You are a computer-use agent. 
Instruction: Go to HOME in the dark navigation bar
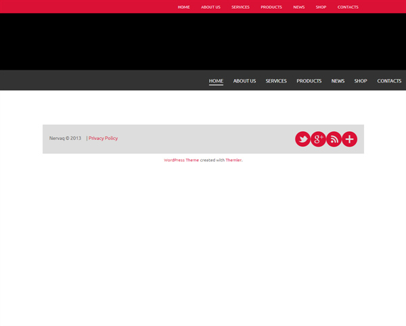coord(217,81)
